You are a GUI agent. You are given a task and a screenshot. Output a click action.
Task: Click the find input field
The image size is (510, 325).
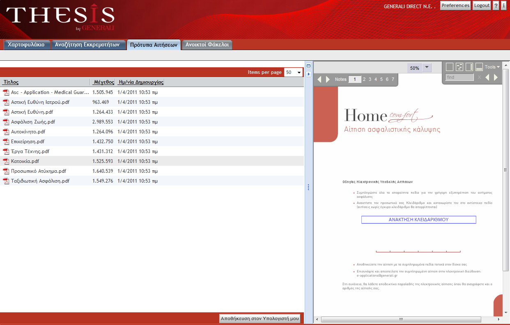click(459, 77)
